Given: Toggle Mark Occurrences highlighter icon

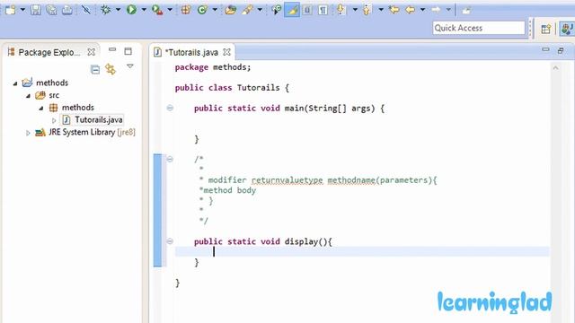Looking at the screenshot, I should (292, 10).
